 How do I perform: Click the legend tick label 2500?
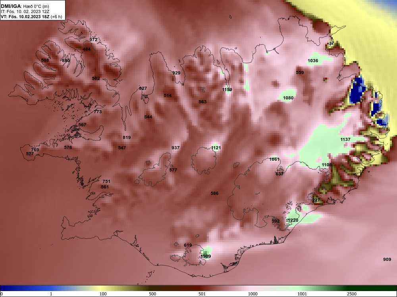pos(352,294)
